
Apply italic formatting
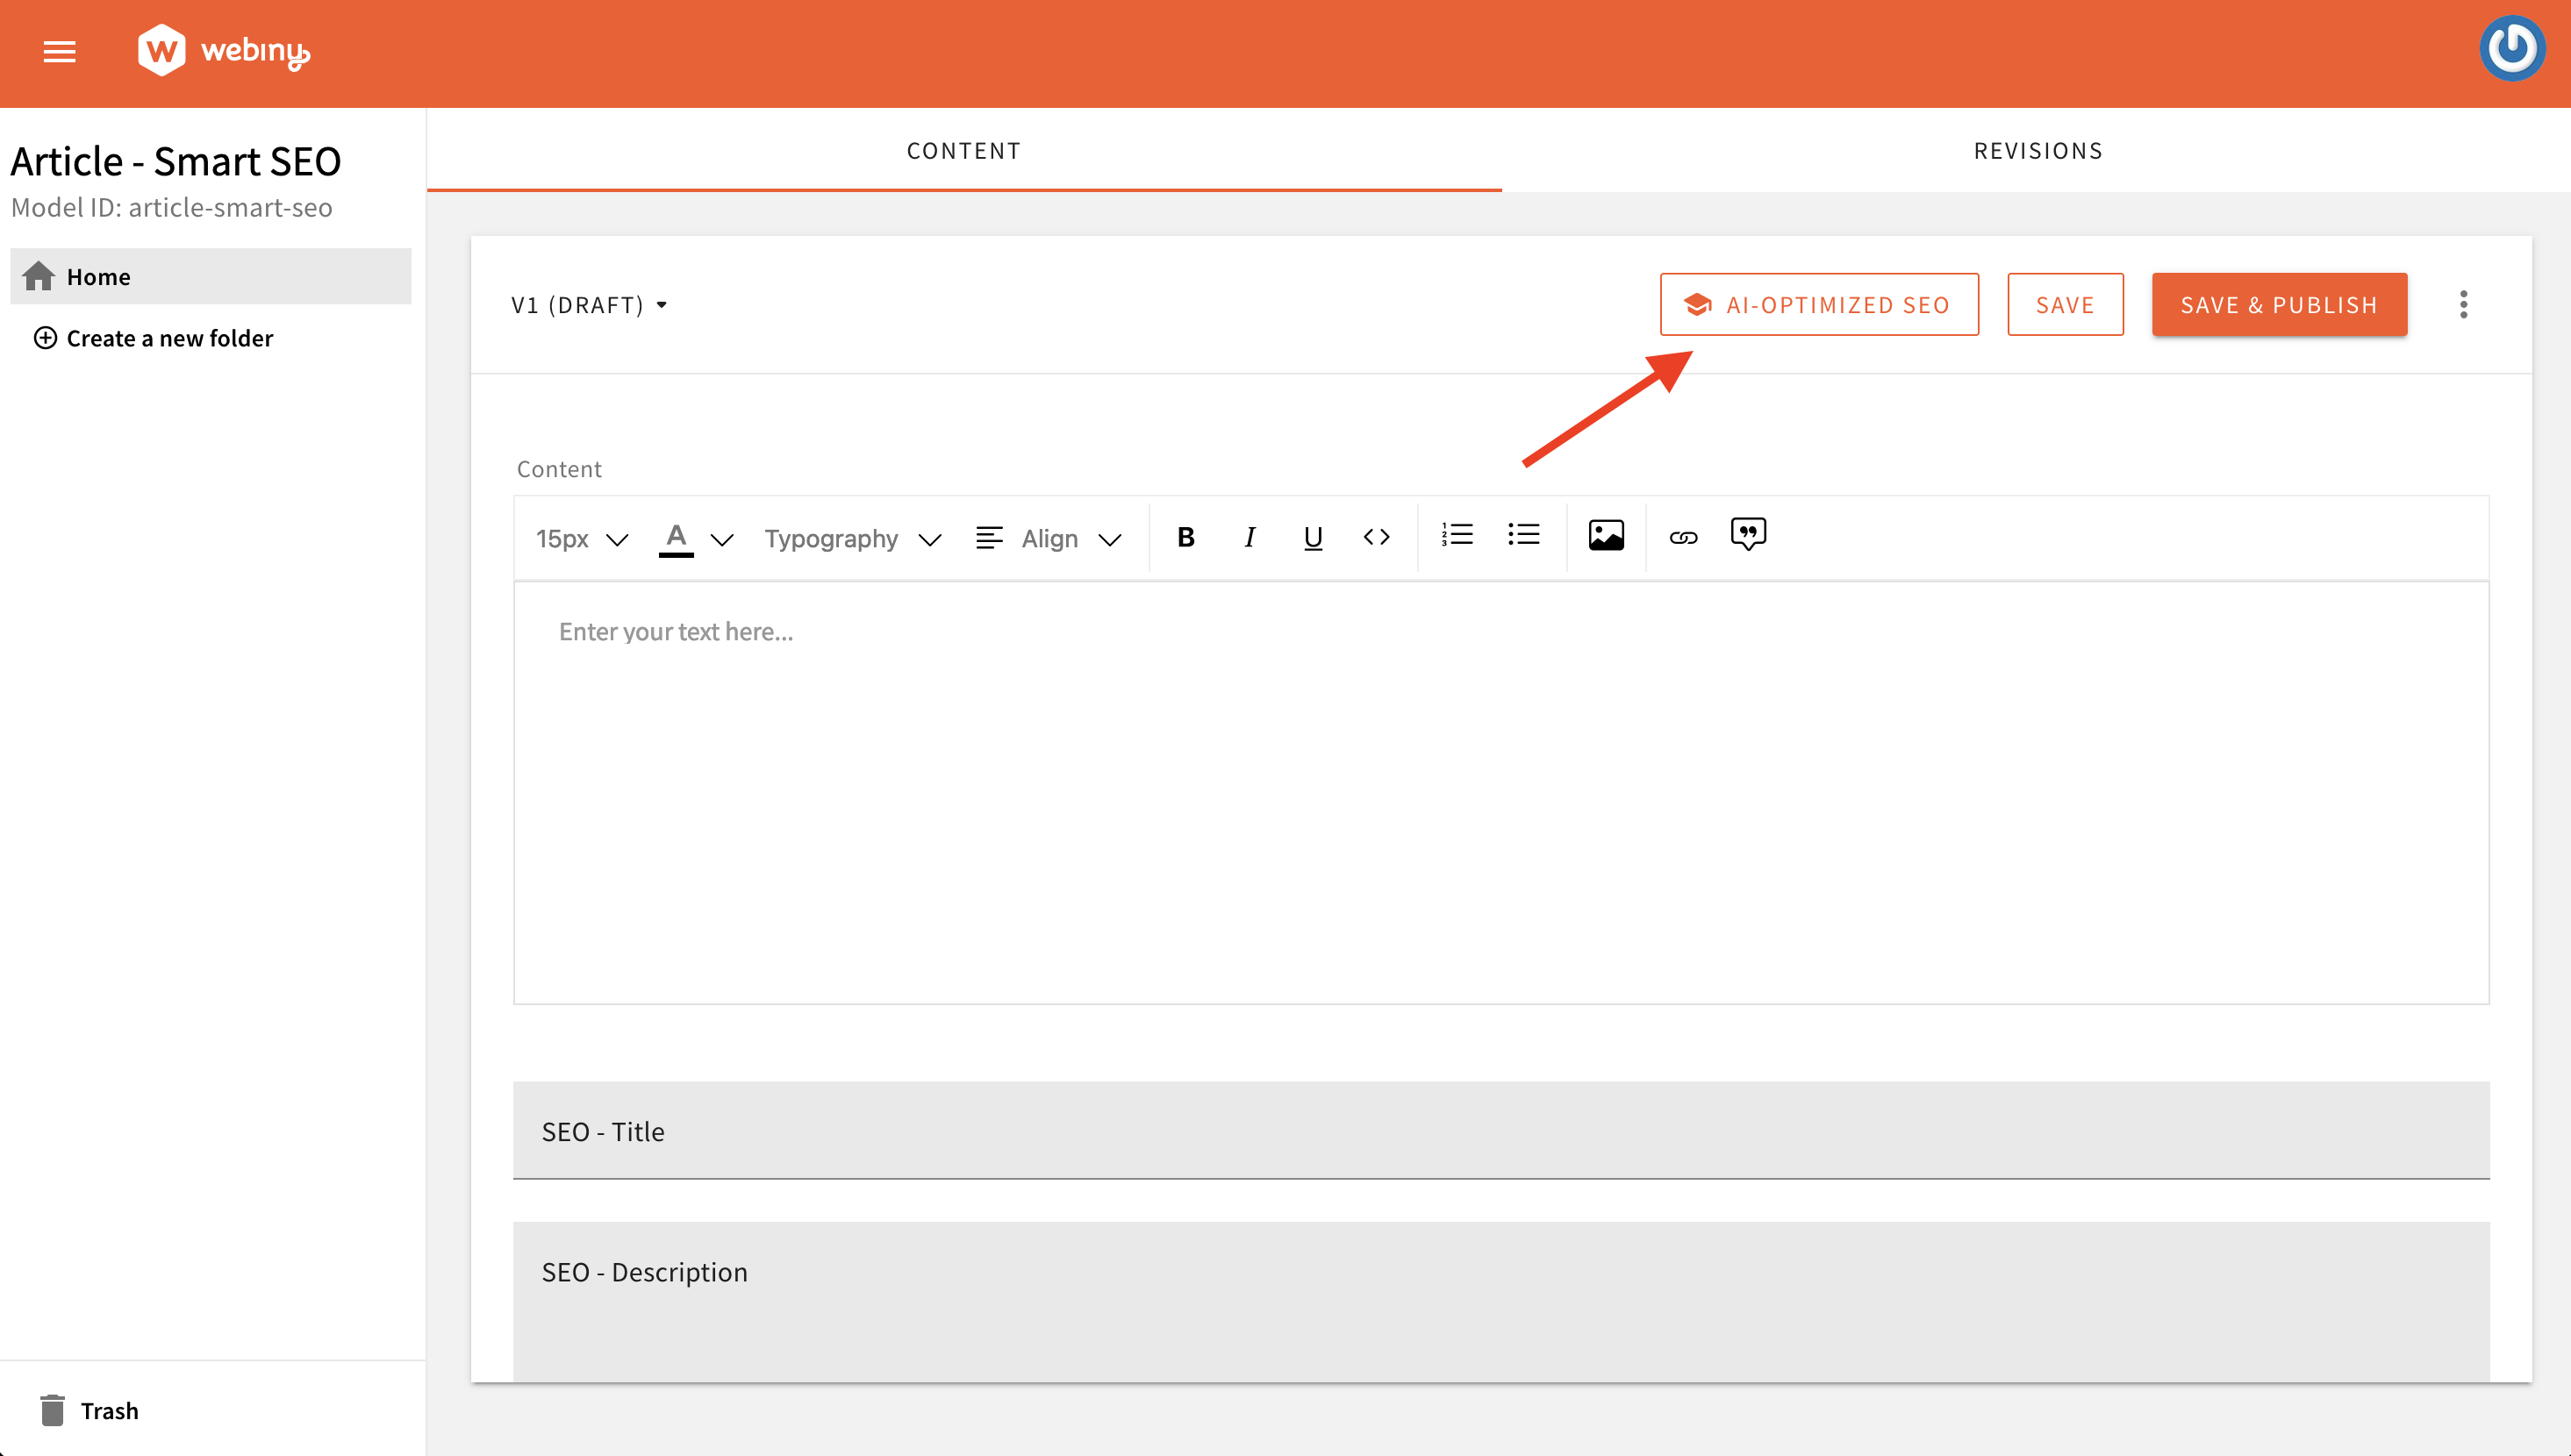[x=1250, y=537]
